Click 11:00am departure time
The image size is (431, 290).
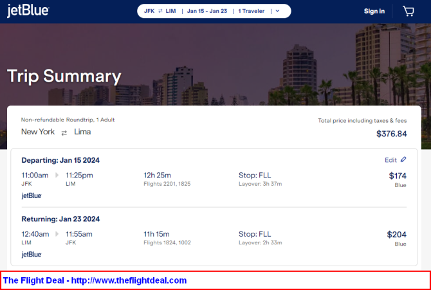[x=35, y=176]
